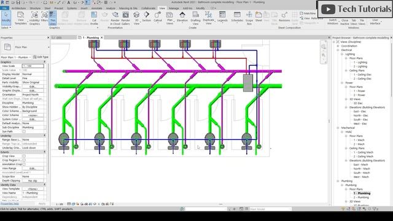The image size is (393, 221).
Task: Switch to the Systems ribbon tab
Action: pyautogui.click(x=72, y=8)
